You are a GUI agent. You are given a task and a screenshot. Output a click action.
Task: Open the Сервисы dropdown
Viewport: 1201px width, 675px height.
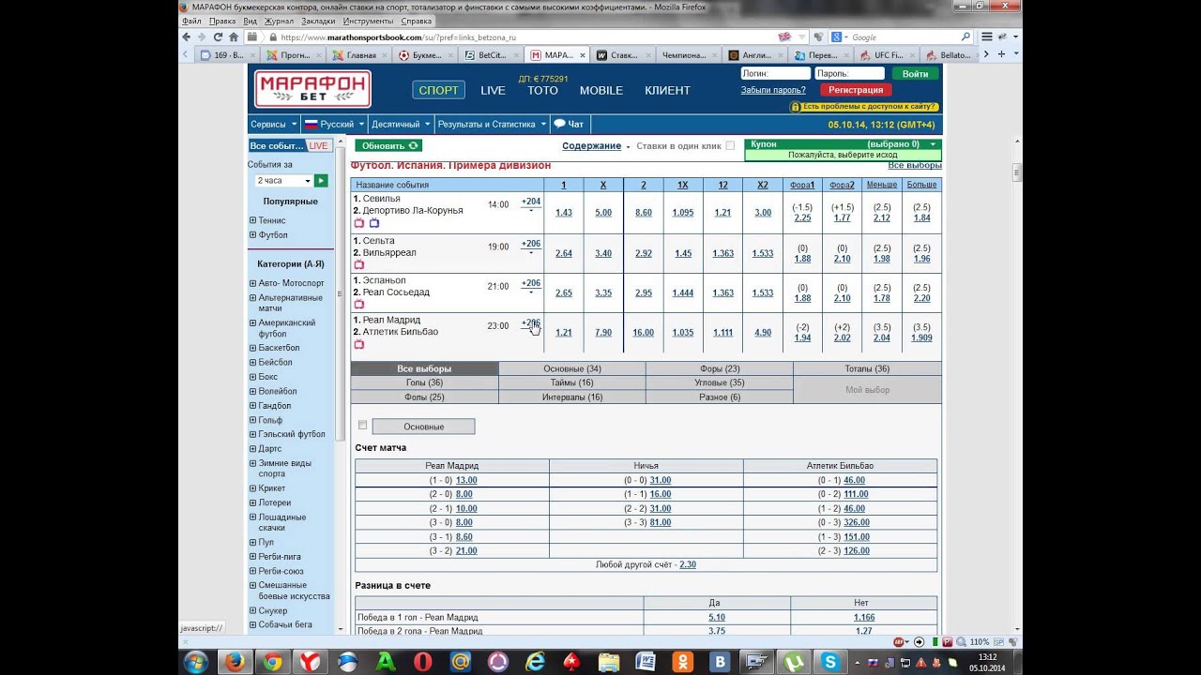click(x=273, y=124)
